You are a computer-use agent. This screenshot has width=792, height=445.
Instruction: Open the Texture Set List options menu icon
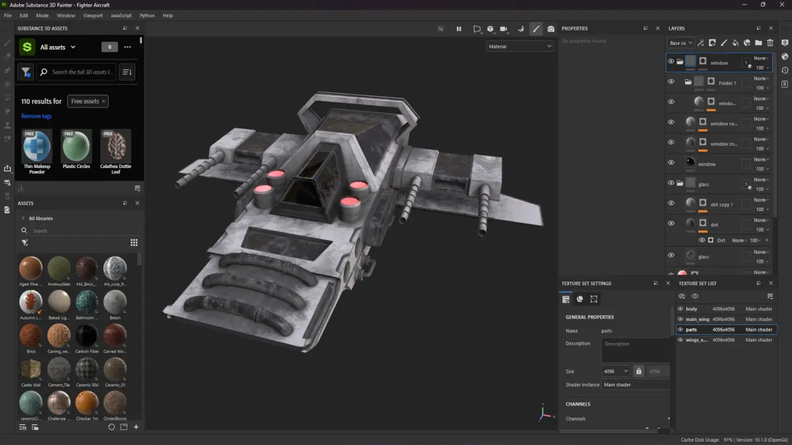(x=770, y=297)
